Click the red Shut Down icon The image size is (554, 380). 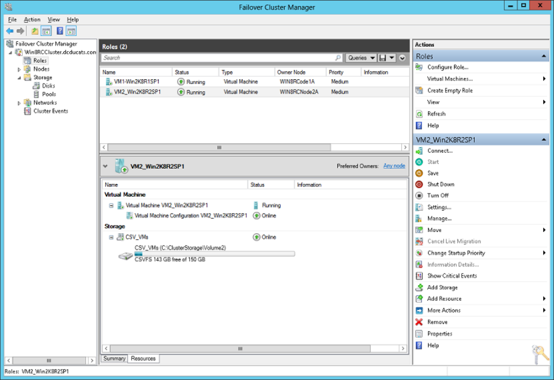pyautogui.click(x=419, y=184)
